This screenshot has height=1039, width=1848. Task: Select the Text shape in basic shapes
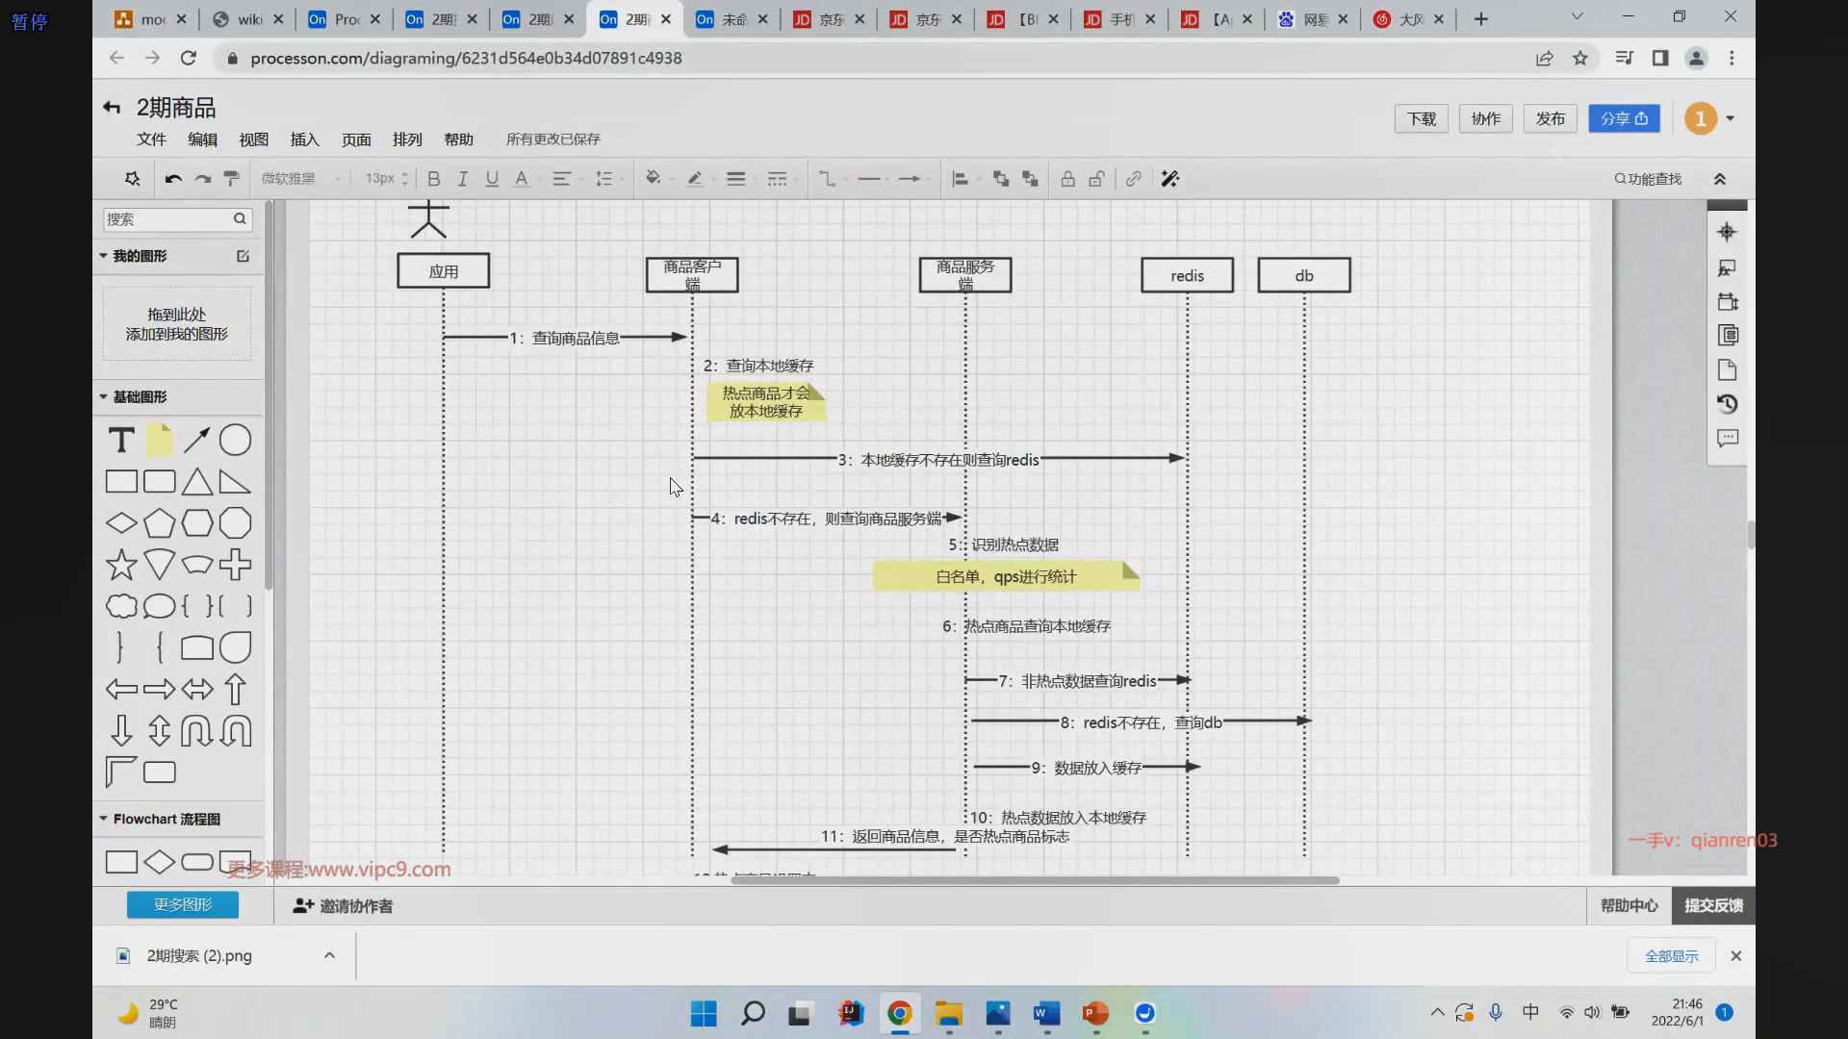tap(121, 441)
